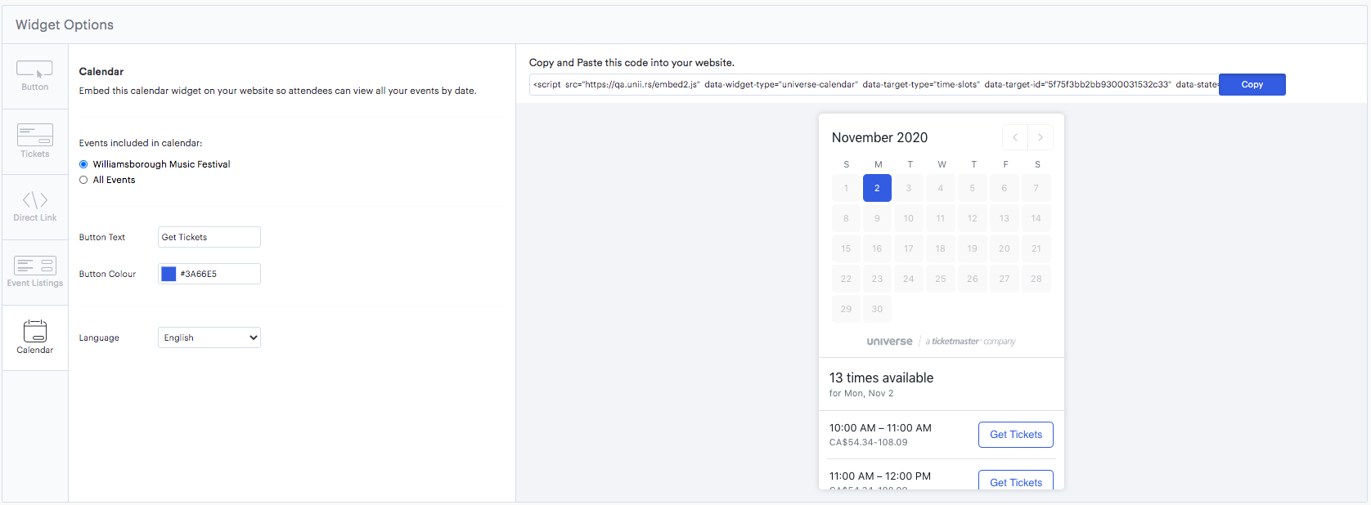
Task: Get Tickets for 11:00 AM slot
Action: tap(1015, 481)
